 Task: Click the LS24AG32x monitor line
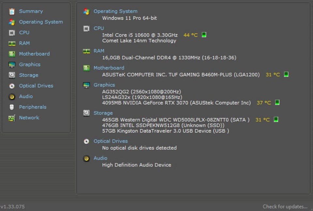(x=142, y=97)
